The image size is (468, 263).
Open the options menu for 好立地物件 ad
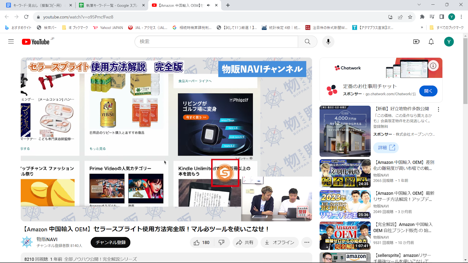(438, 109)
